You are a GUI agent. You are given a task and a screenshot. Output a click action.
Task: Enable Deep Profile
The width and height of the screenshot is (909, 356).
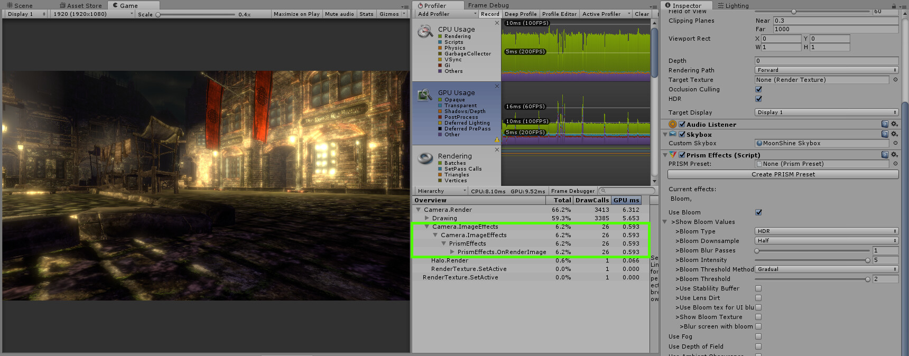pyautogui.click(x=521, y=14)
